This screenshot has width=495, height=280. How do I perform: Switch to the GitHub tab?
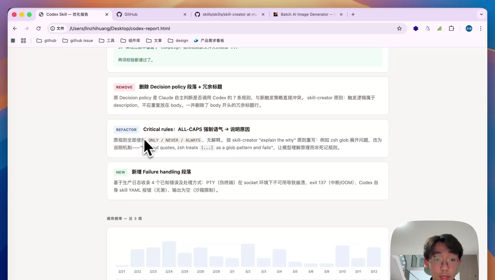(152, 14)
